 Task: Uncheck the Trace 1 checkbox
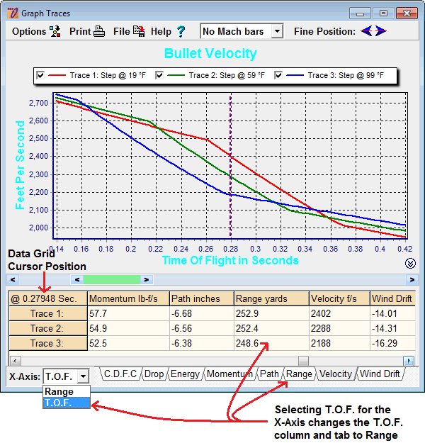[40, 75]
